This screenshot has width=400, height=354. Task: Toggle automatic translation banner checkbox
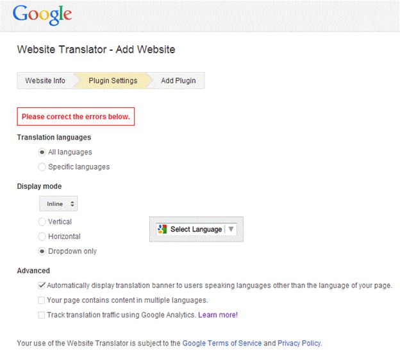[x=42, y=285]
